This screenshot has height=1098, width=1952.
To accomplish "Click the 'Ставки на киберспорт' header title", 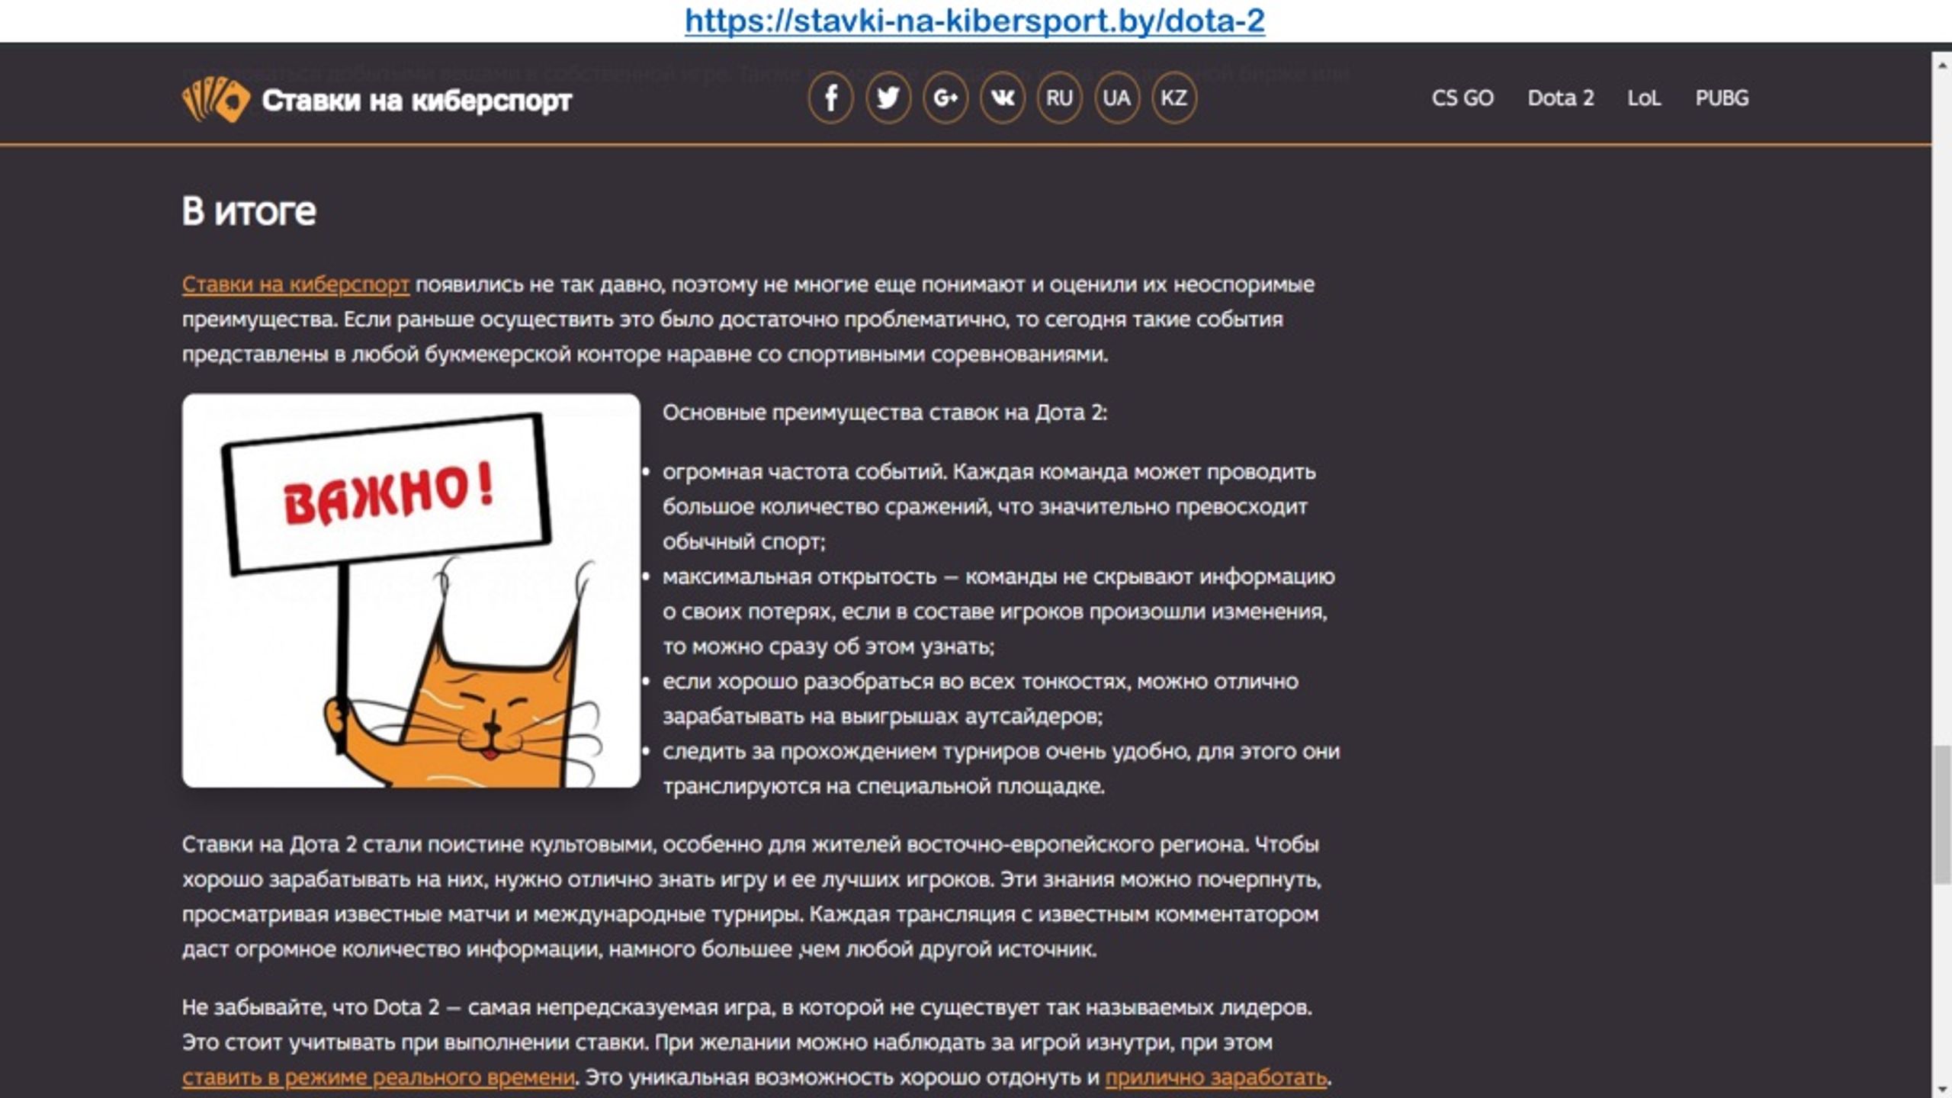I will click(x=417, y=101).
